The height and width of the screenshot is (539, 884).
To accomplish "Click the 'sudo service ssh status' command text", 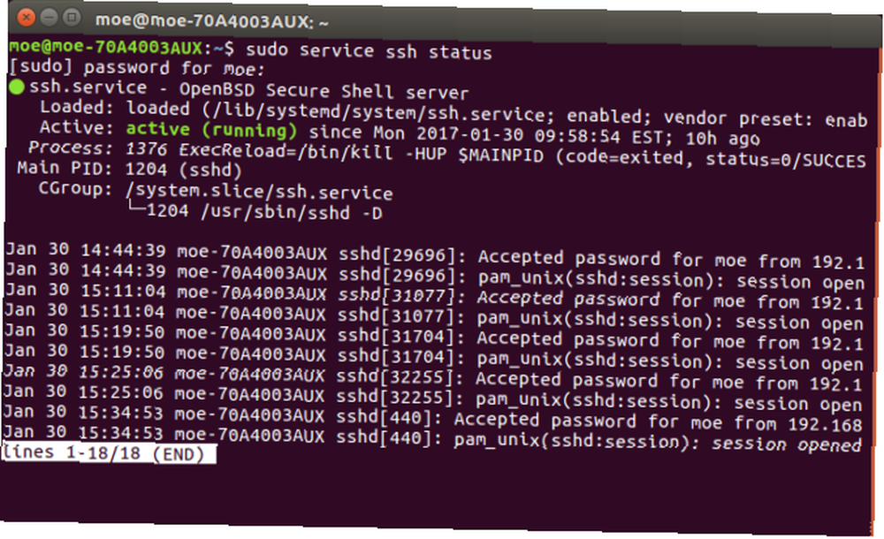I will [x=369, y=51].
